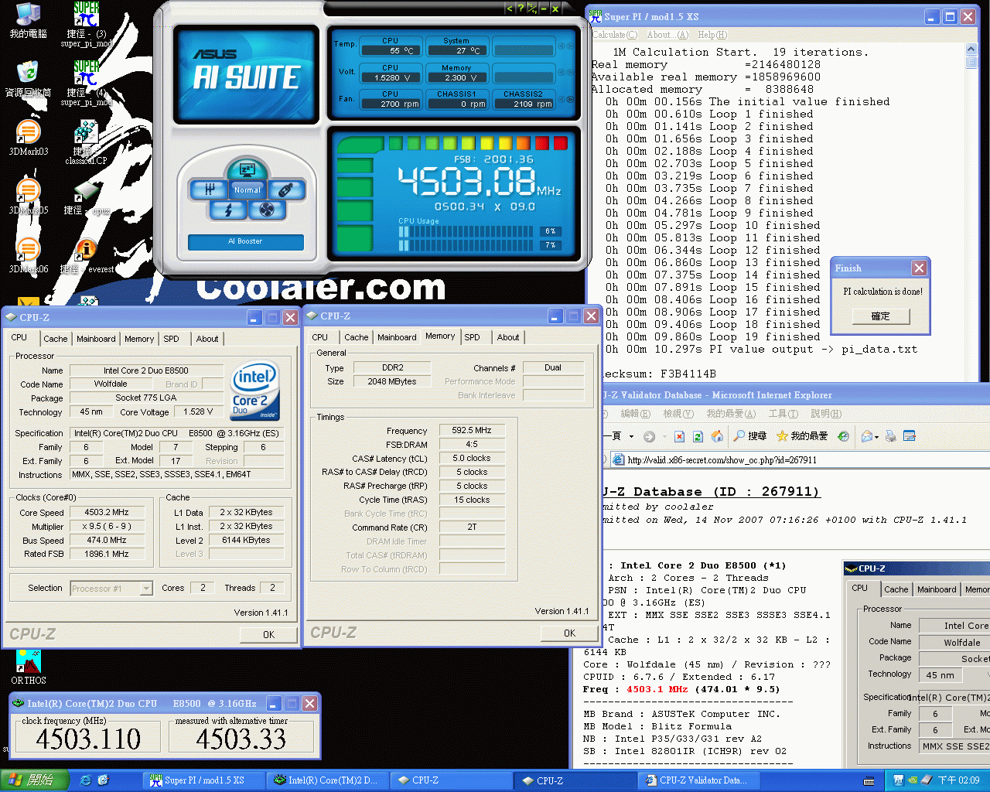This screenshot has width=990, height=792.
Task: Click the right arrow beside the Volt row in AI Suite
Action: point(571,73)
